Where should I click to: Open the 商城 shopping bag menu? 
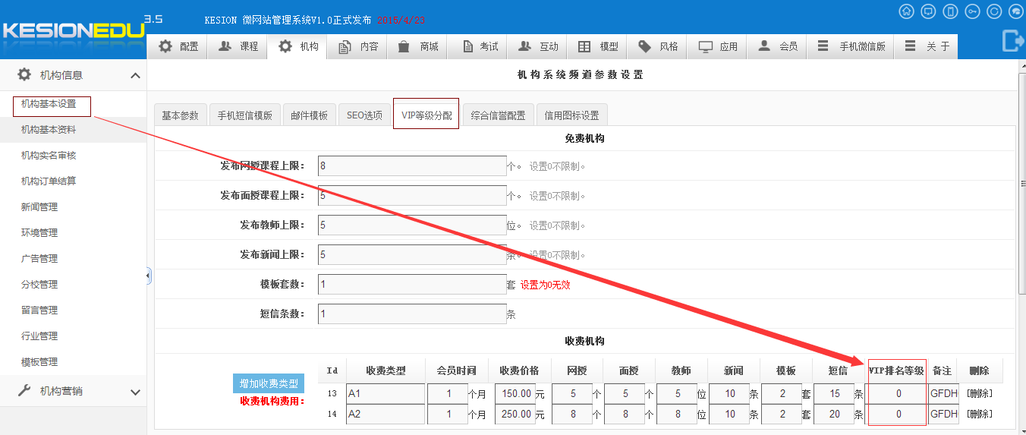[418, 46]
